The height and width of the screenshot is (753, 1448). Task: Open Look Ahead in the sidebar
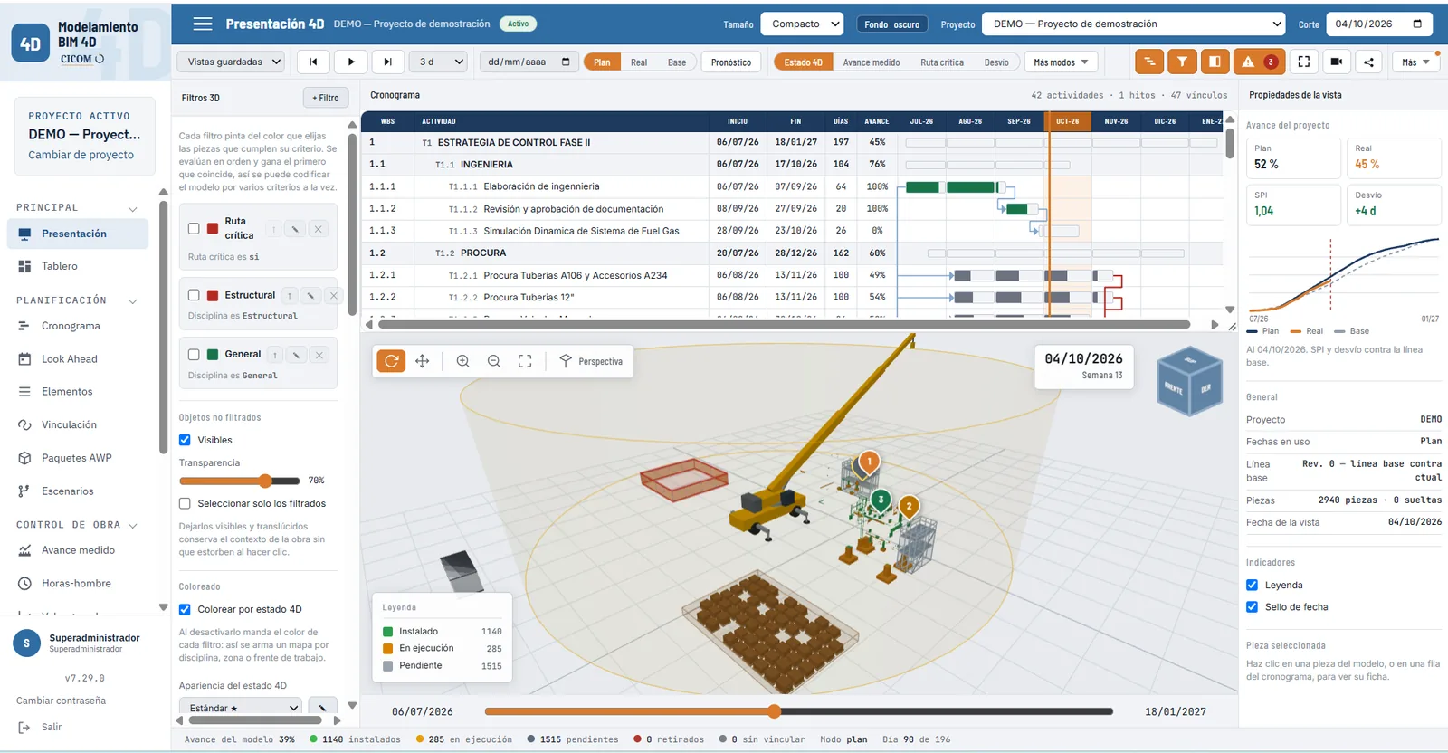70,359
